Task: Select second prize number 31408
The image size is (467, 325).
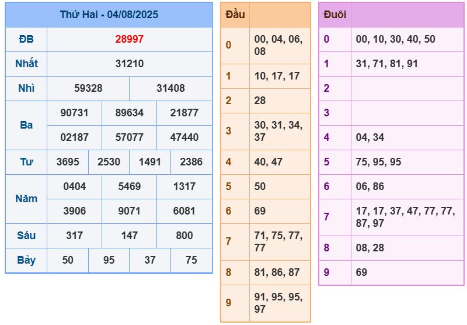Action: coord(170,88)
